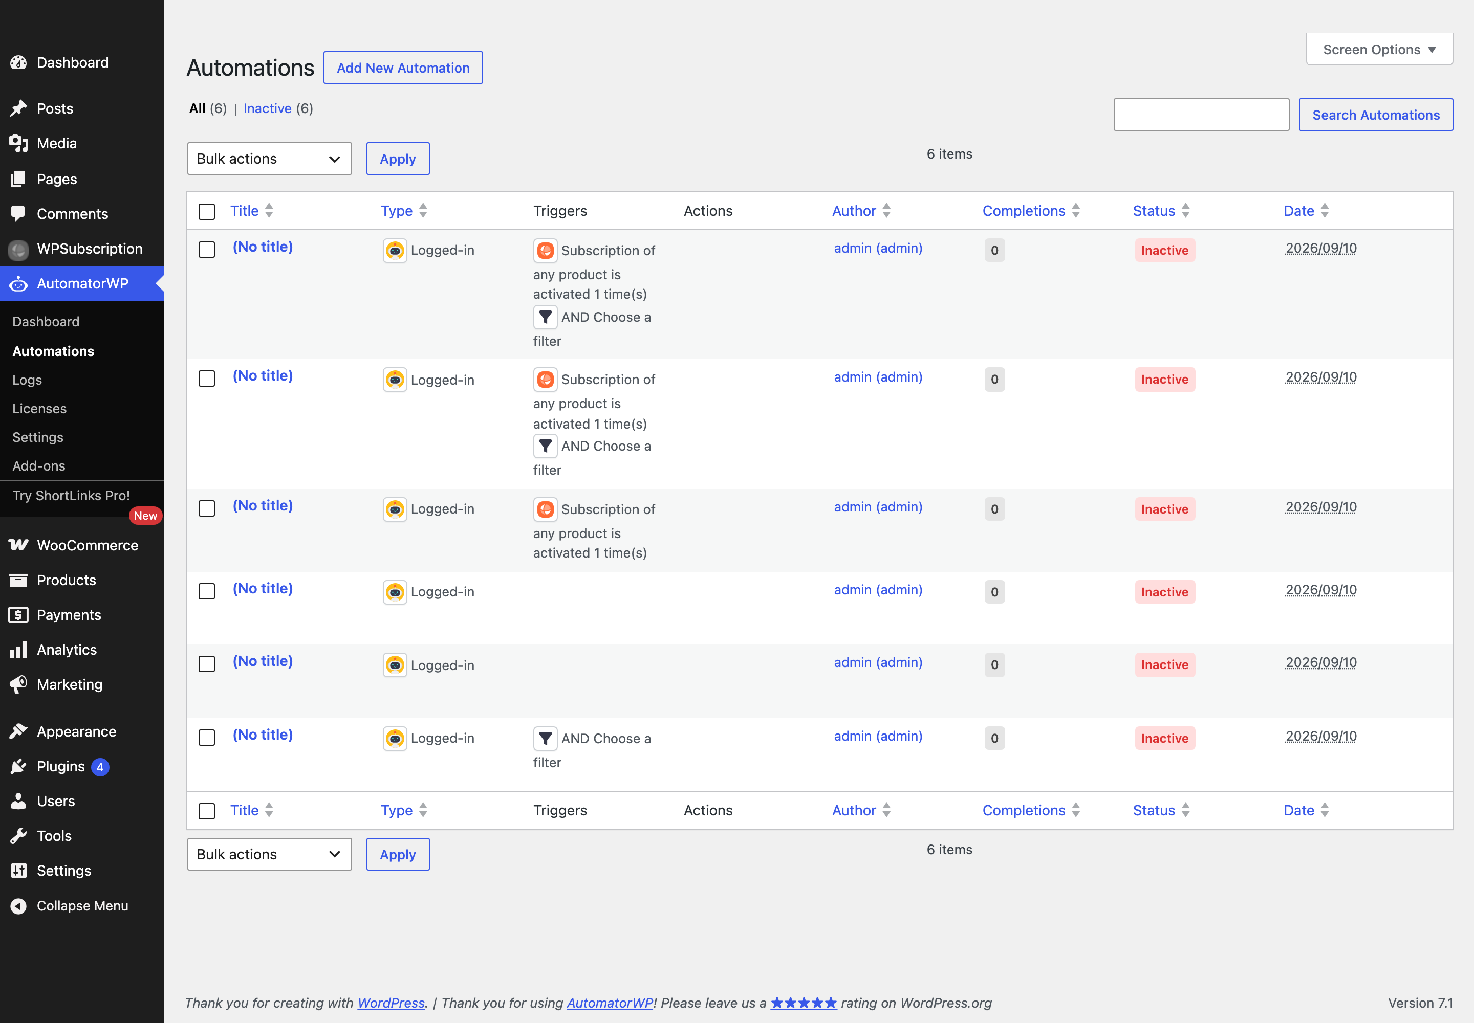Open the AutomatorWP Settings submenu item
The width and height of the screenshot is (1474, 1023).
pyautogui.click(x=38, y=437)
